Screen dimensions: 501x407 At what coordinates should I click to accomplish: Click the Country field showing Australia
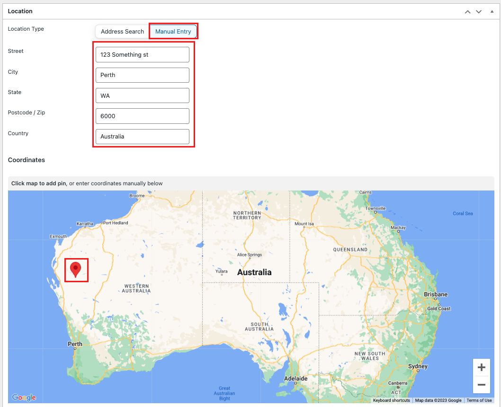(142, 137)
